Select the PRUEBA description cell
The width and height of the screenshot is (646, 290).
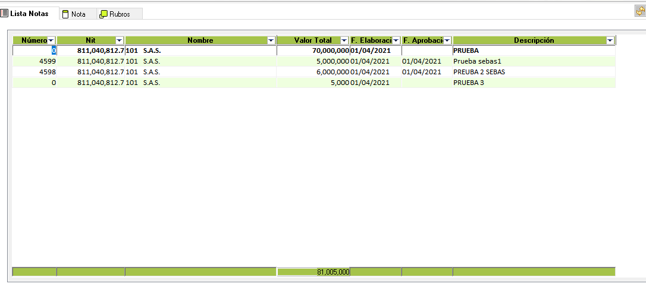(x=534, y=51)
